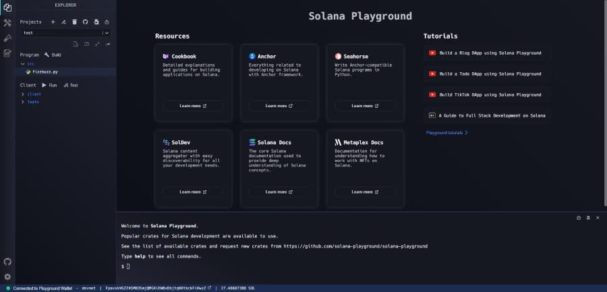Click the Tutorials heading

[x=440, y=36]
